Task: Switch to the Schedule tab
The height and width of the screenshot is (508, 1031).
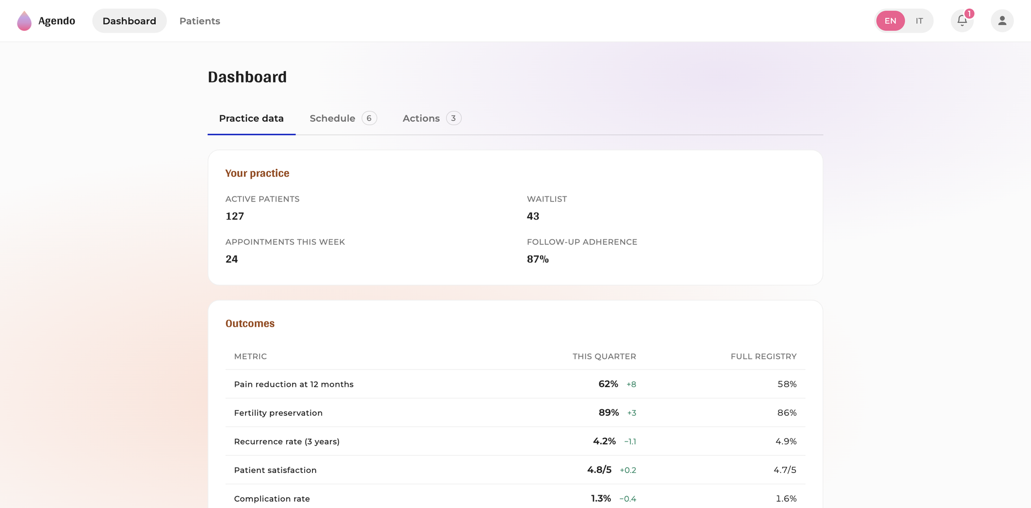Action: (x=343, y=118)
